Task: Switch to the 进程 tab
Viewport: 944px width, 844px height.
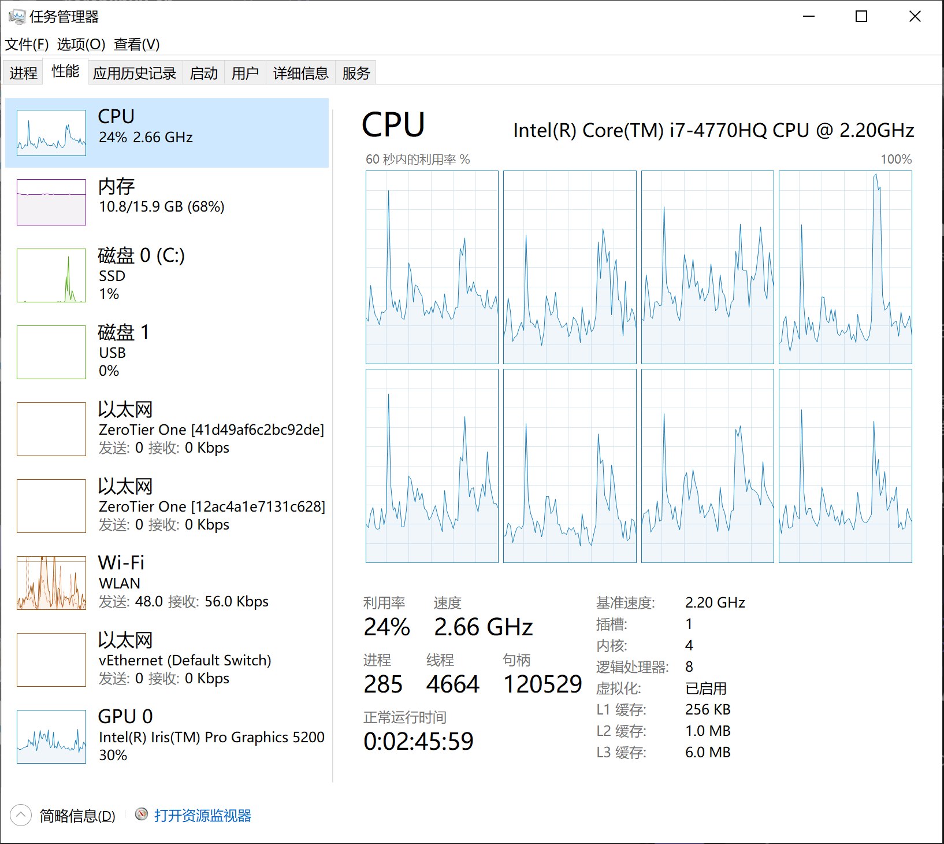Action: [x=23, y=73]
